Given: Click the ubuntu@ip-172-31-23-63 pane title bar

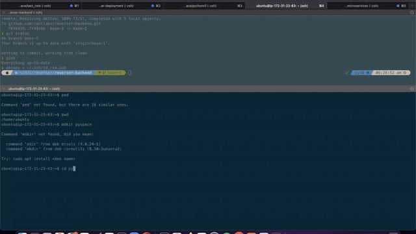Looking at the screenshot, I should (34, 88).
